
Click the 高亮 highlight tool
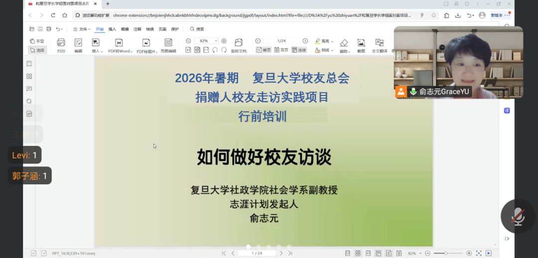point(322,41)
